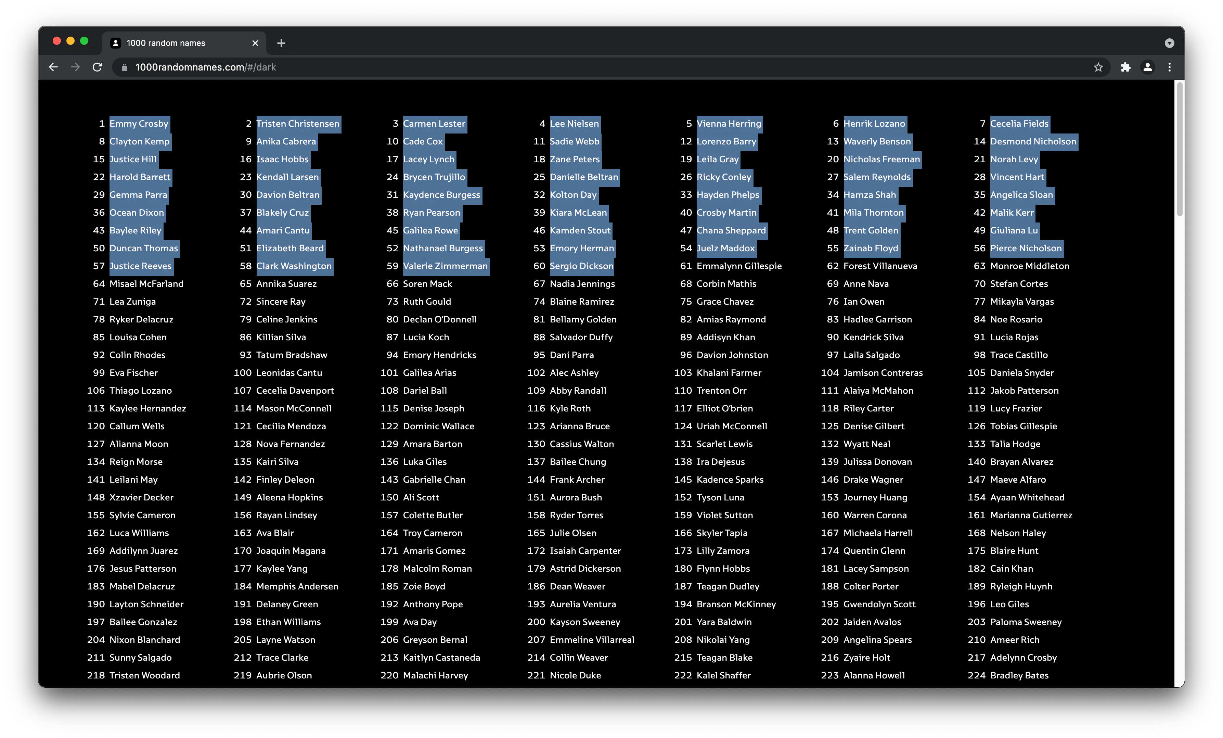
Task: View site info via the lock icon
Action: point(125,67)
